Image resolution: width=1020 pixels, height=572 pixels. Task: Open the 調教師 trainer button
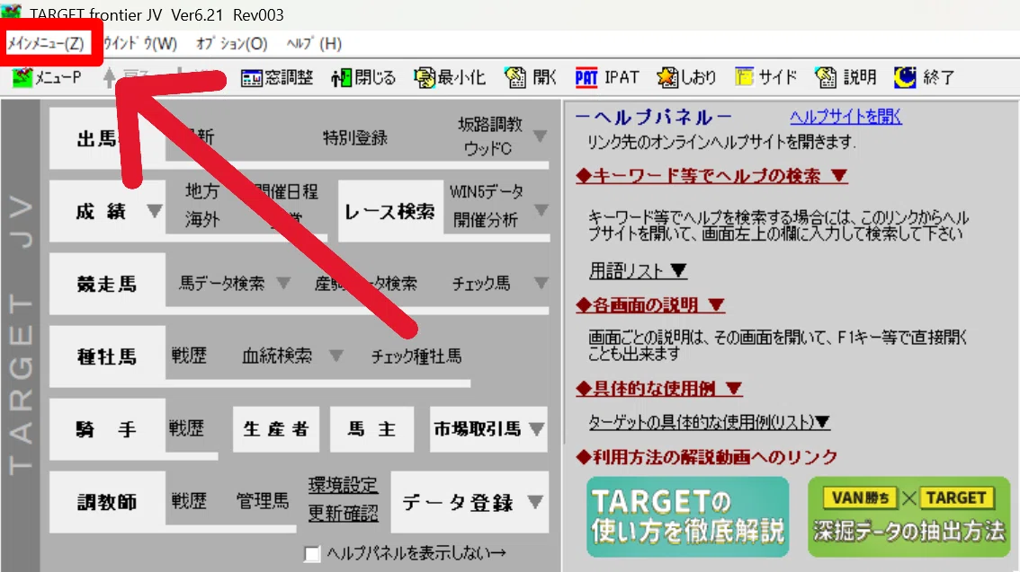tap(107, 502)
